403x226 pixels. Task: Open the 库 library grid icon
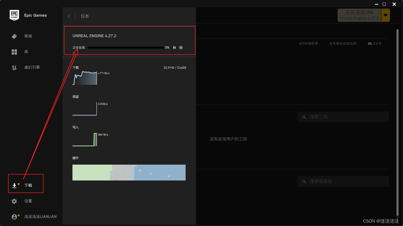point(14,52)
